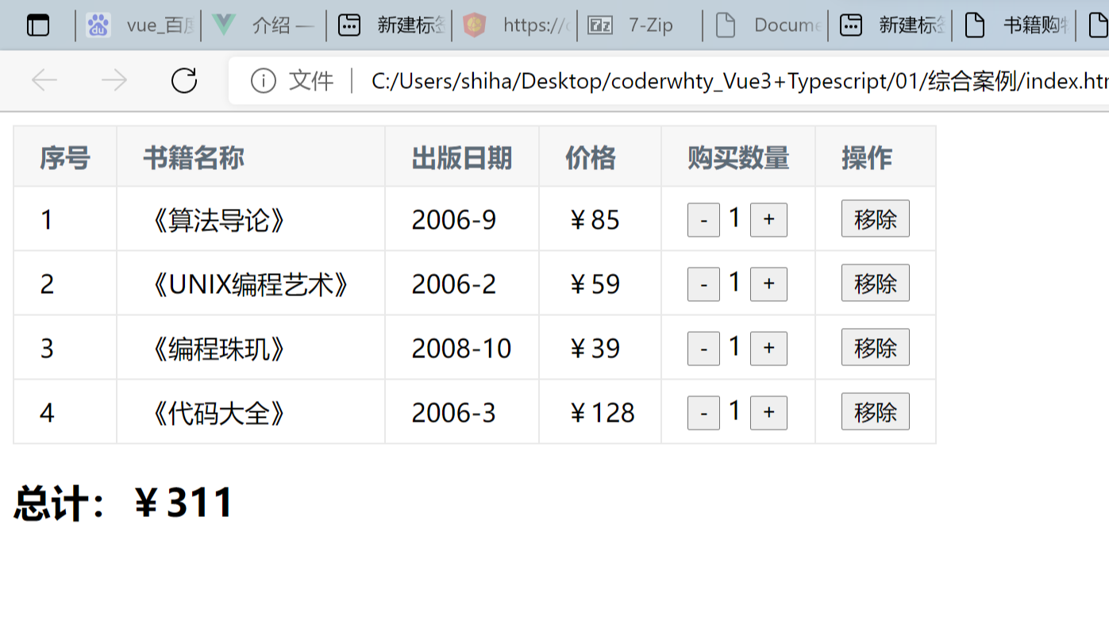Remove 《代码大全》 with 移除 button

[876, 411]
